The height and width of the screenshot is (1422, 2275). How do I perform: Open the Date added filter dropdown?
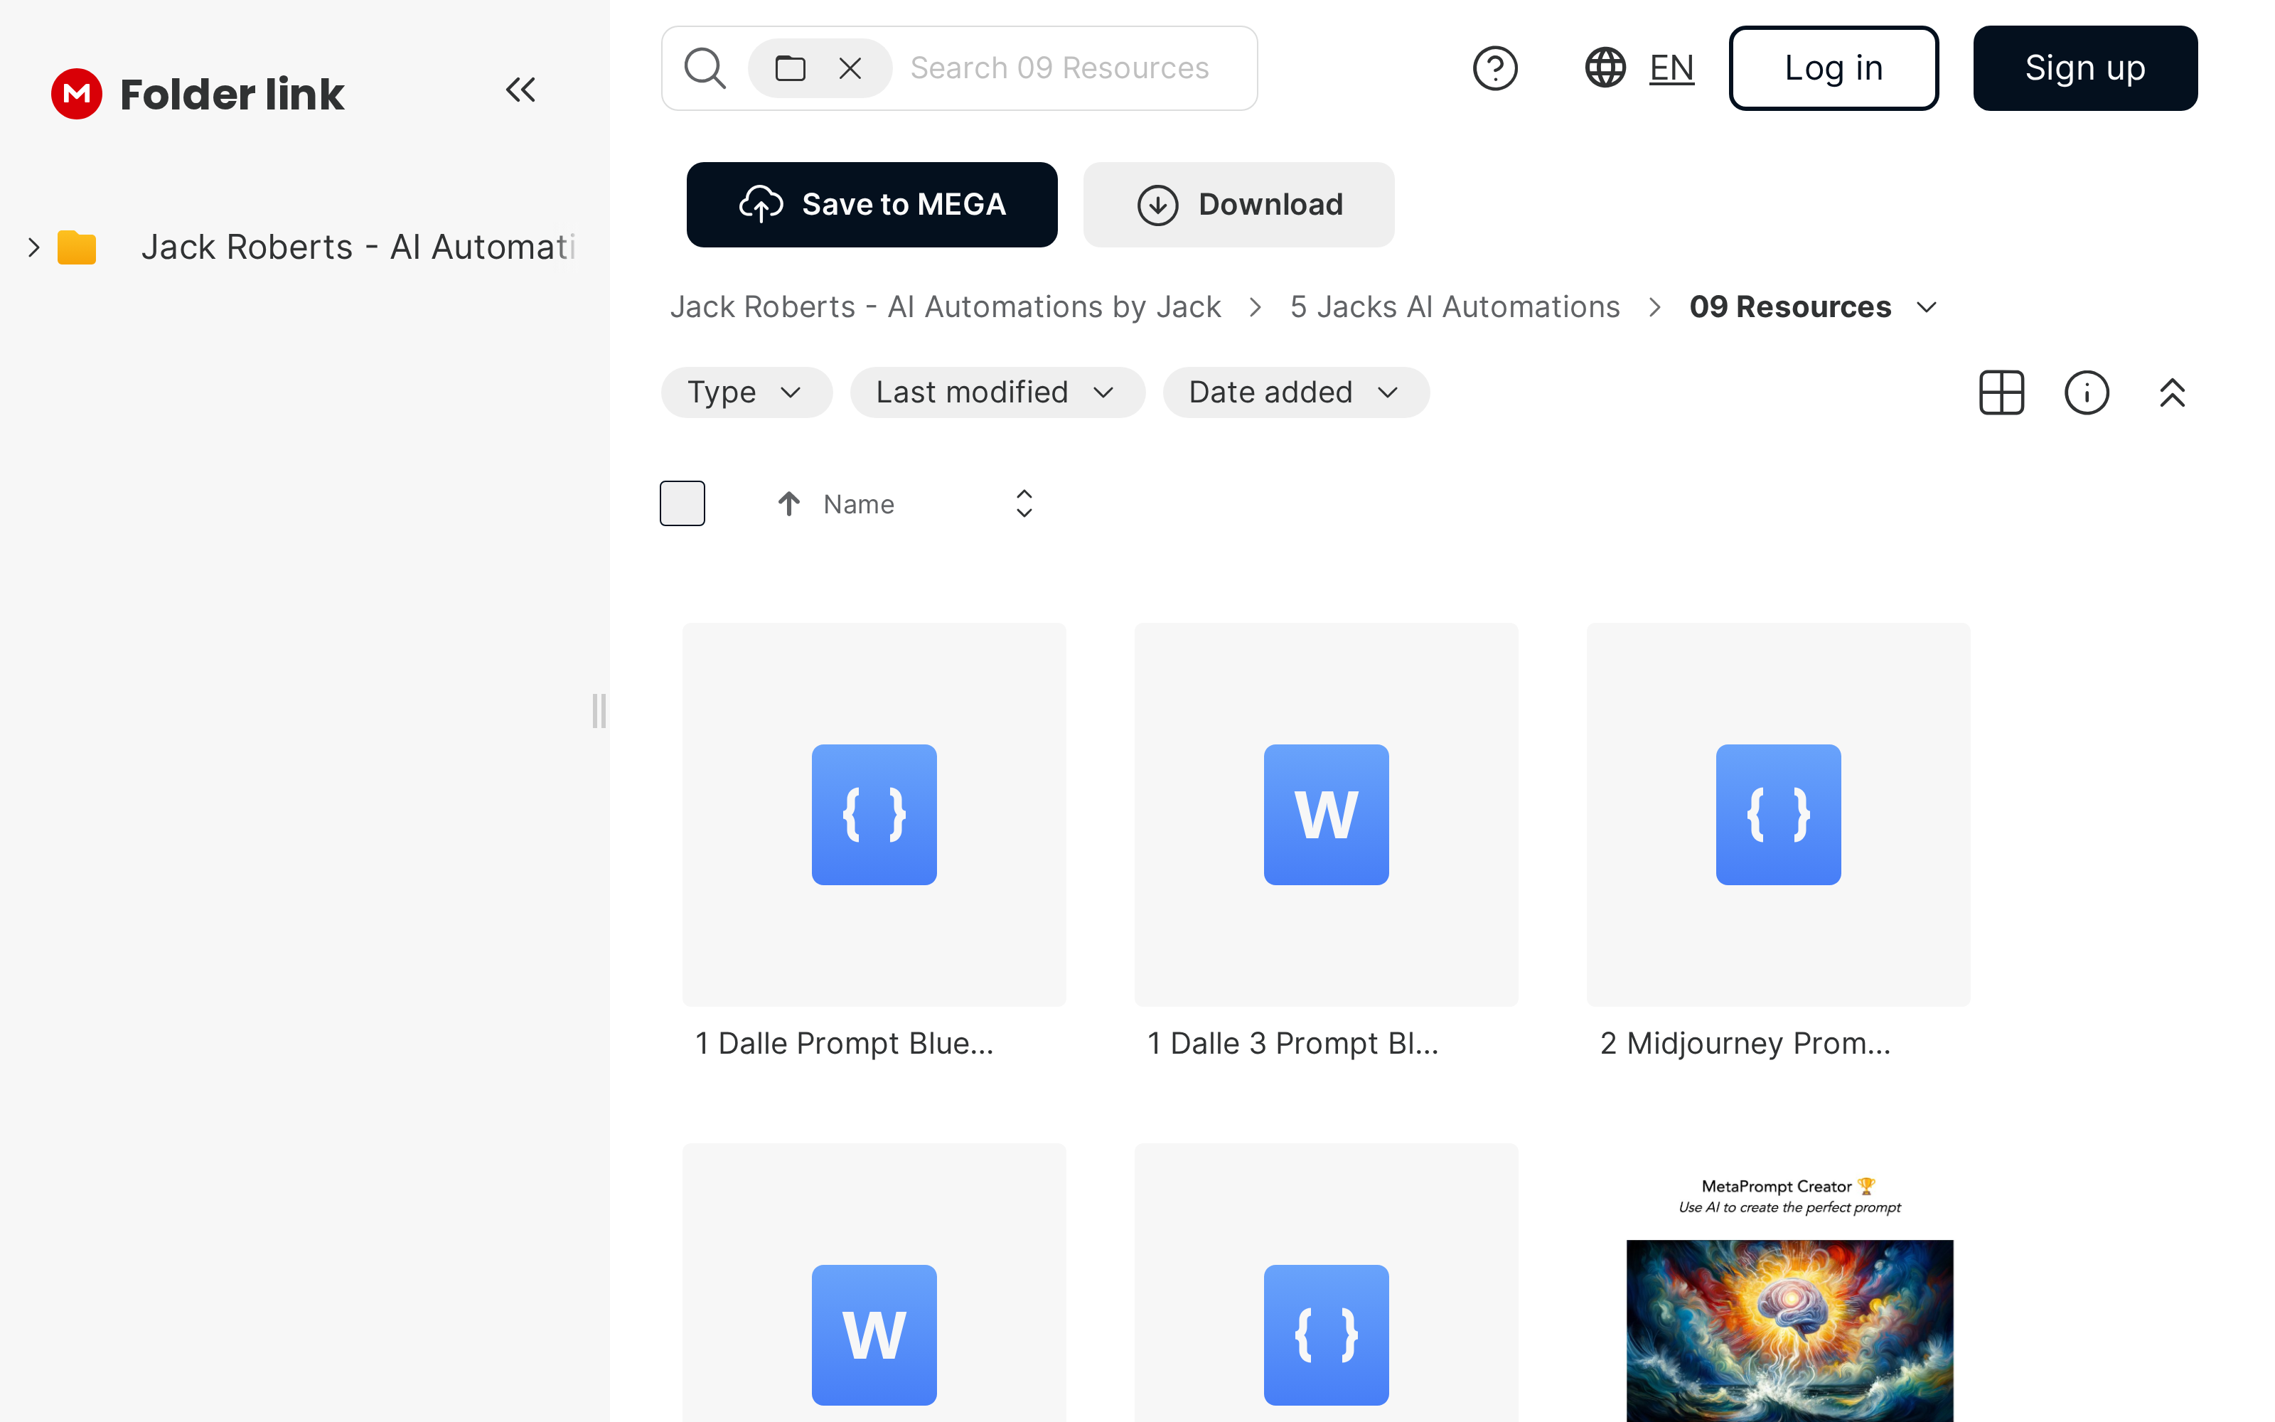click(x=1295, y=392)
